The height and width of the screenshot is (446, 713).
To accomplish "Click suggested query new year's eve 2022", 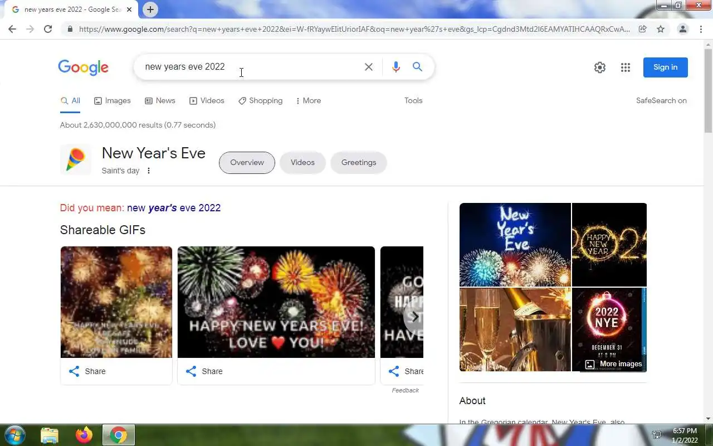I will point(174,208).
